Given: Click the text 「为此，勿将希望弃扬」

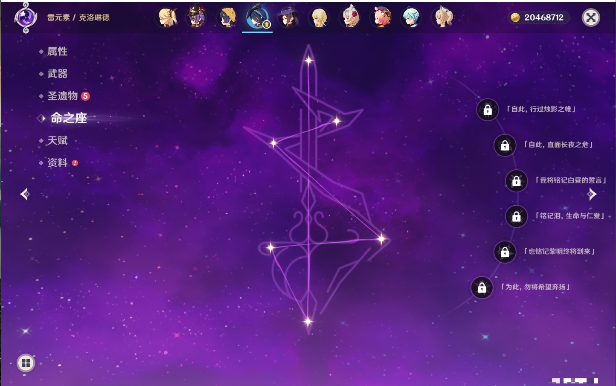Looking at the screenshot, I should tap(535, 287).
